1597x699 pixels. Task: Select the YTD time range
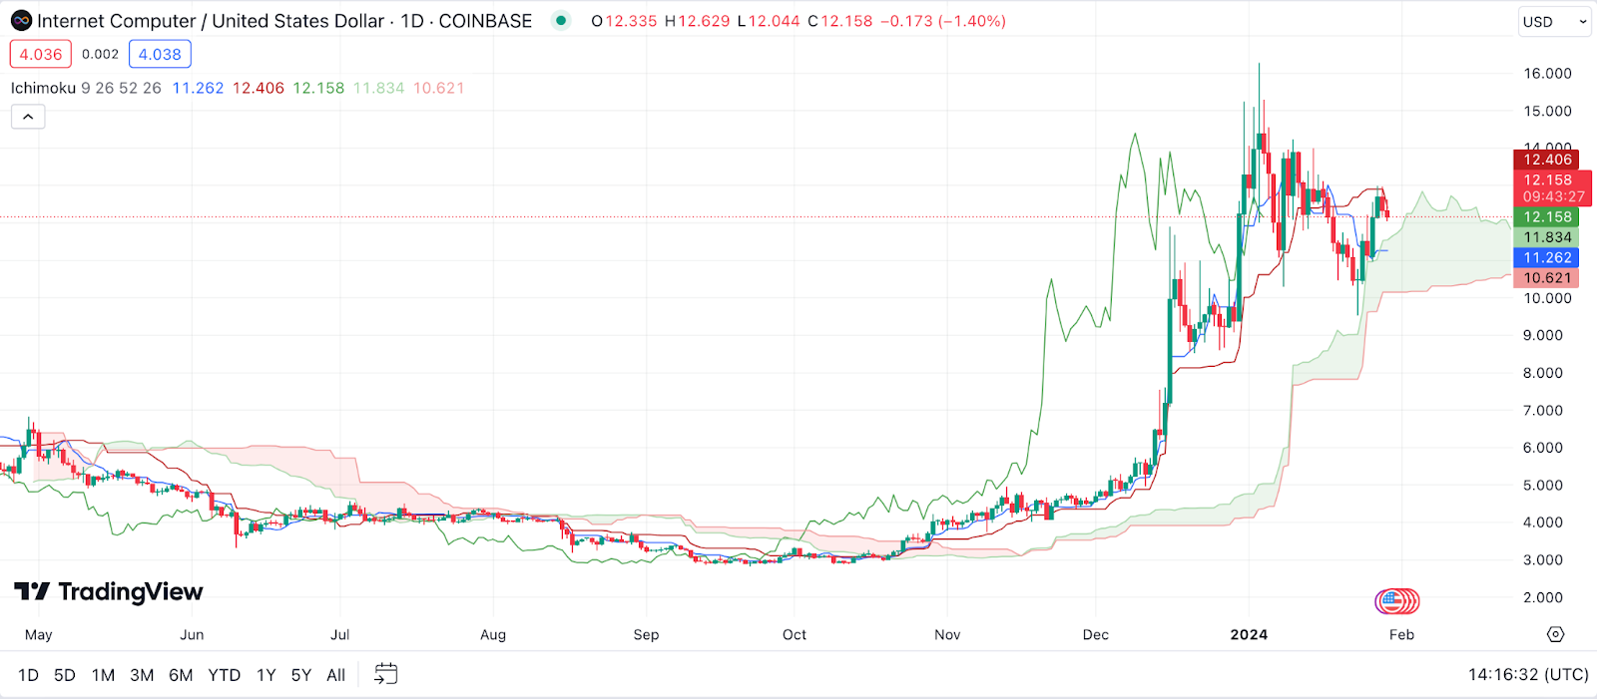pos(225,675)
